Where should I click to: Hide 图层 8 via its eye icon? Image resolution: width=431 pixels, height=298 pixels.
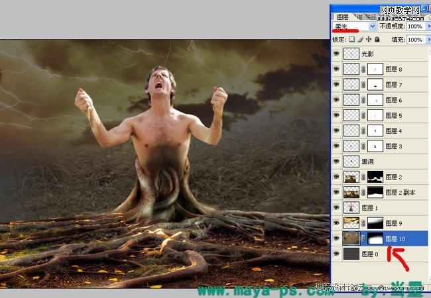(336, 69)
